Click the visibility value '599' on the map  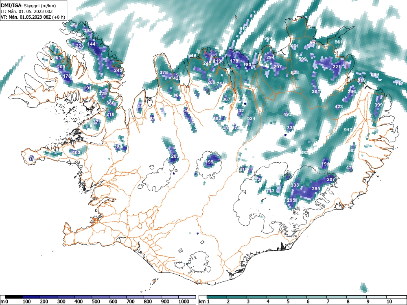point(302,59)
